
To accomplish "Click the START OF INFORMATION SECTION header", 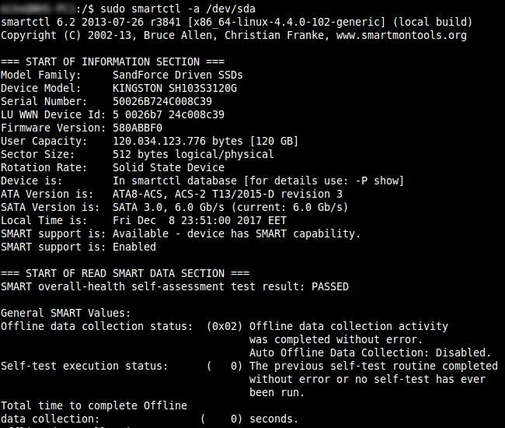I will [113, 61].
